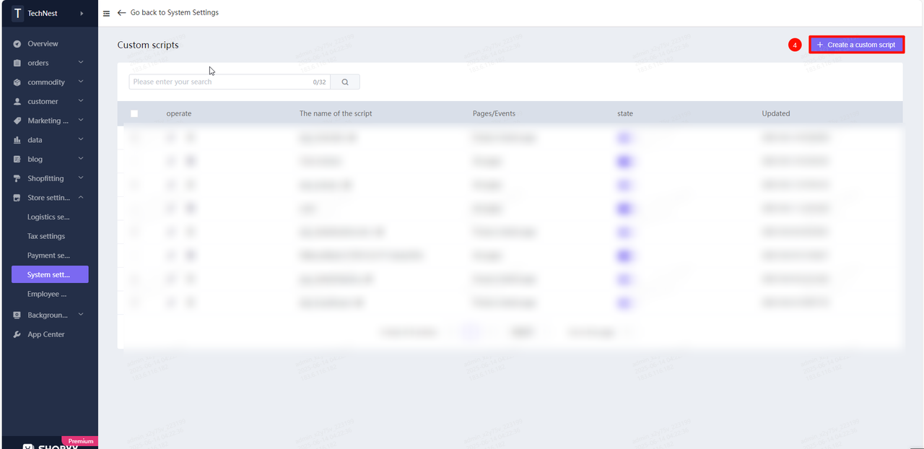The height and width of the screenshot is (449, 924).
Task: Expand the customer submenu chevron
Action: (81, 101)
